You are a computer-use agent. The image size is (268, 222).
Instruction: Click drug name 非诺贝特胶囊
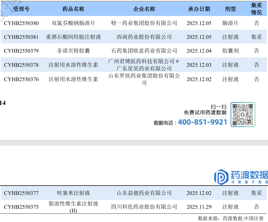click(x=73, y=51)
